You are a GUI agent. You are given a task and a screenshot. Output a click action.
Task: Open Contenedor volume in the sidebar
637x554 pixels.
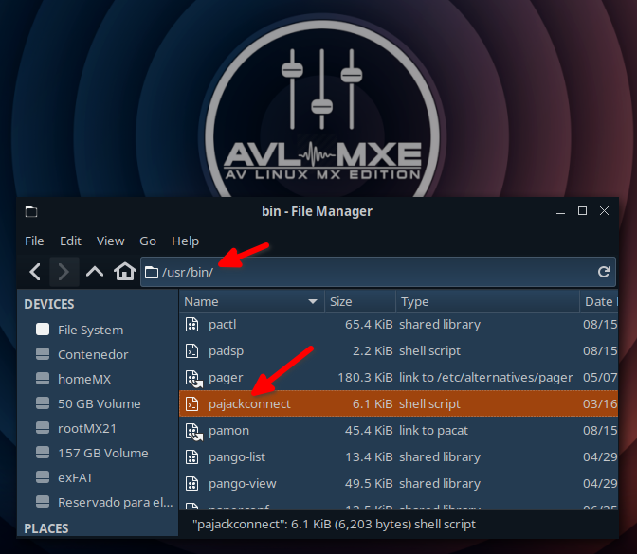[93, 355]
